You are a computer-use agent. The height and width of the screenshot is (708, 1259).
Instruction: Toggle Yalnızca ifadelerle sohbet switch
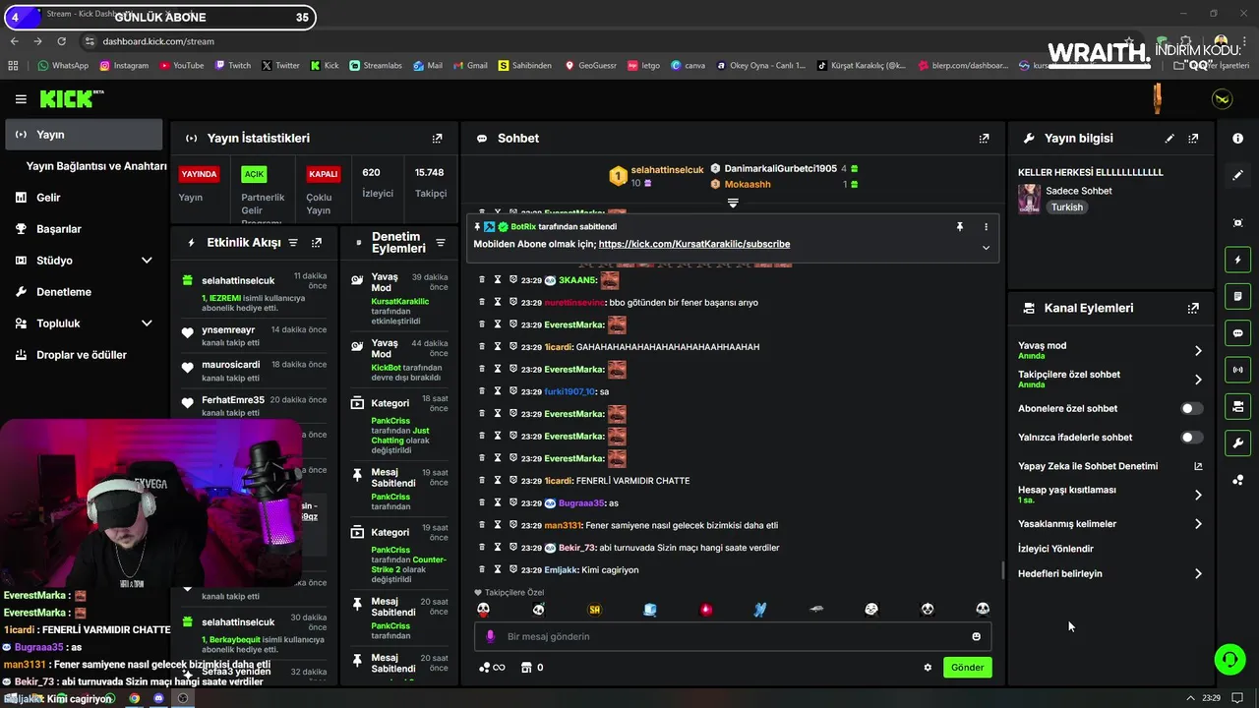click(1191, 438)
